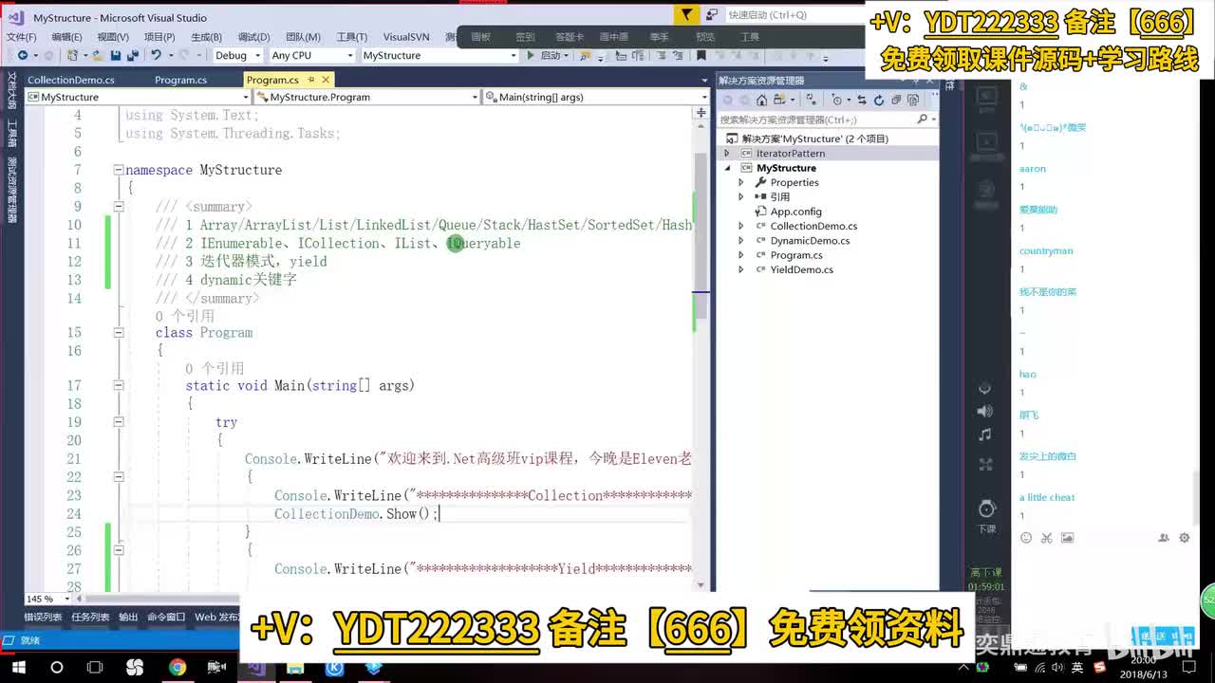This screenshot has width=1215, height=683.
Task: Click the Solution Explorer search magnifier icon
Action: coord(922,120)
